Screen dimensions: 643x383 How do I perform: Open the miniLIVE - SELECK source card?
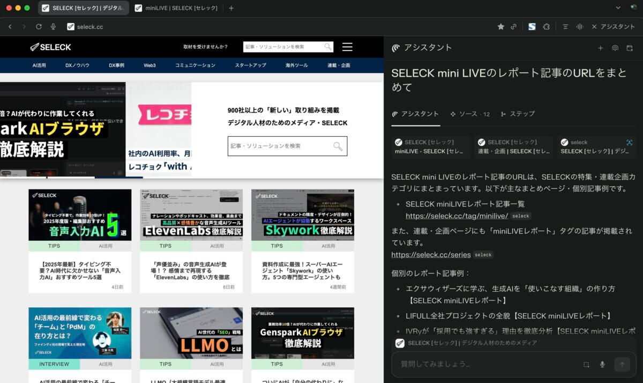coord(431,147)
